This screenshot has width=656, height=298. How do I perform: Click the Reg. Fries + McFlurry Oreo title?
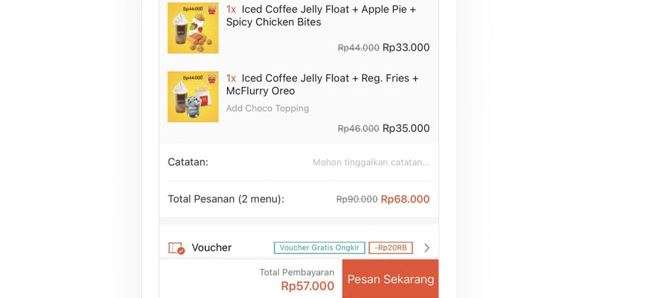point(323,84)
